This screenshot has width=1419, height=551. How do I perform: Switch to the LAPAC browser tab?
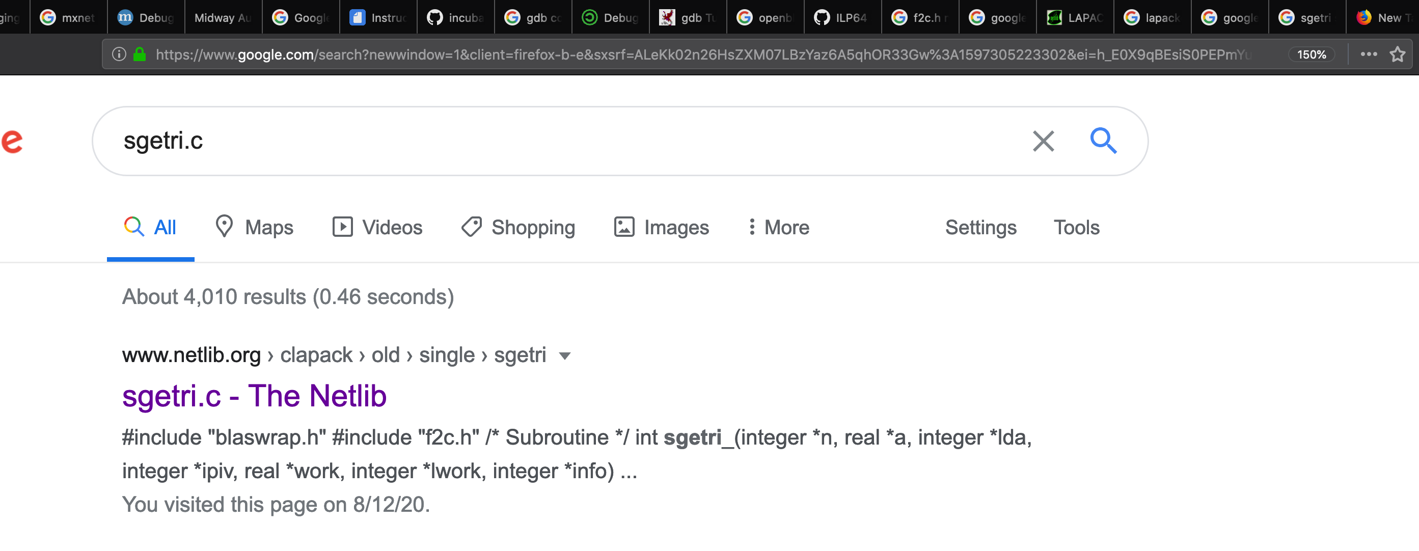pyautogui.click(x=1075, y=18)
